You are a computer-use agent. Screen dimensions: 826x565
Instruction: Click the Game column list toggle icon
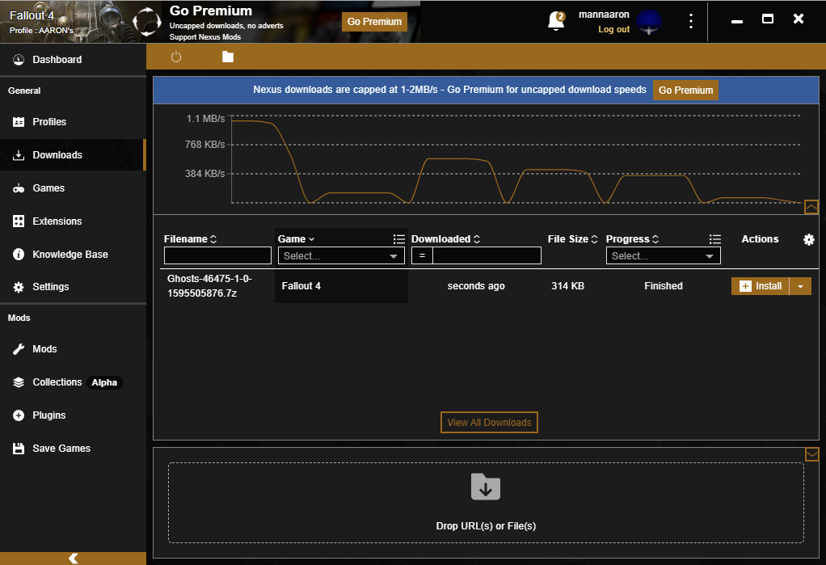pos(398,239)
